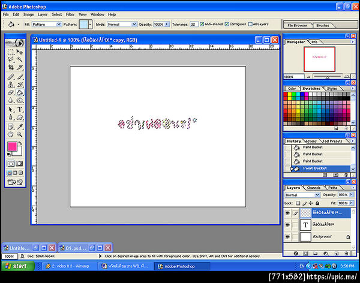Open the layer Fill arrow

click(351, 203)
